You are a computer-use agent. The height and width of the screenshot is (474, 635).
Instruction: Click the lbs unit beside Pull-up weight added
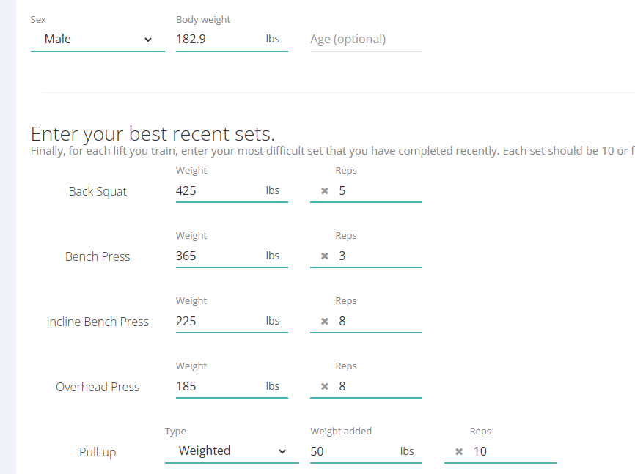point(407,451)
